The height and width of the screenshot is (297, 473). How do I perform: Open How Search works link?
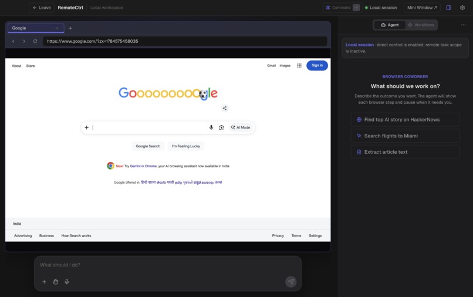[x=76, y=236]
